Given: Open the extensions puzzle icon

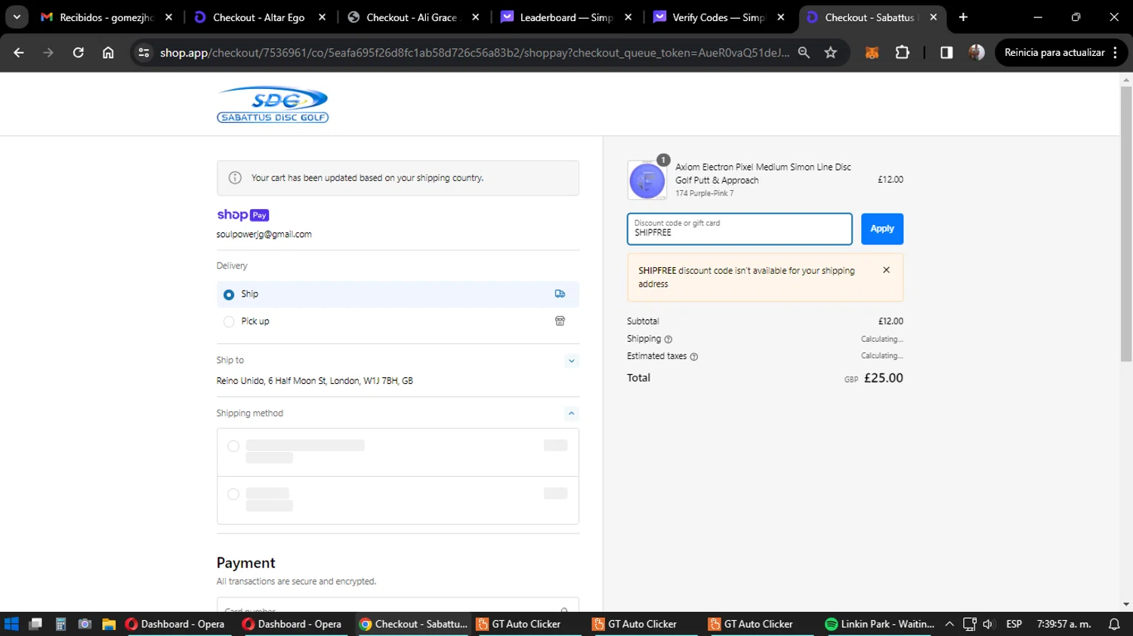Looking at the screenshot, I should pyautogui.click(x=902, y=53).
